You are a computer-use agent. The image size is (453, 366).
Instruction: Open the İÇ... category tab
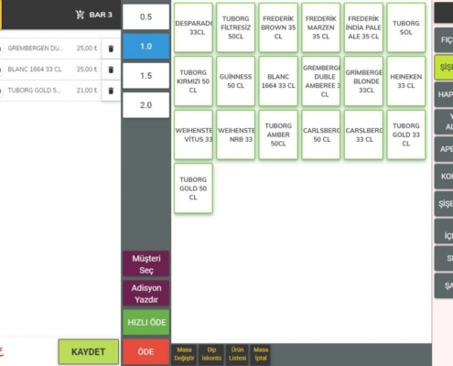point(444,231)
